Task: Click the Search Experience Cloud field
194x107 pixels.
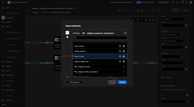Action: pyautogui.click(x=69, y=2)
